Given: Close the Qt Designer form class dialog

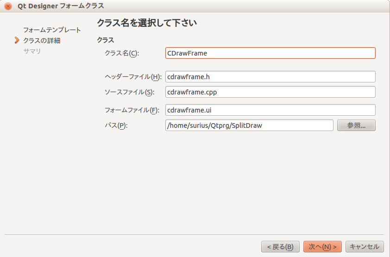Looking at the screenshot, I should 8,6.
